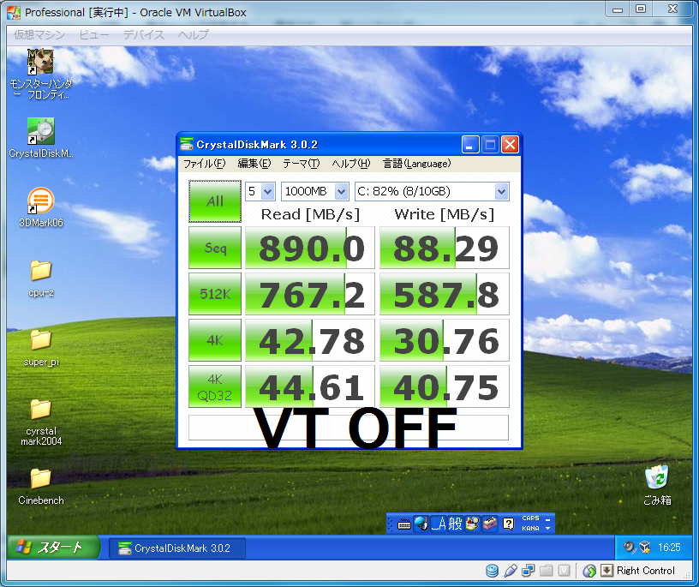The image size is (699, 587).
Task: Click the VirtualBox host key arrow indicator
Action: [606, 571]
